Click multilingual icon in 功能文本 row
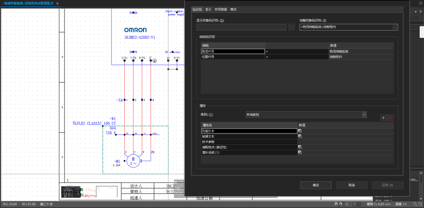Screen dimensions: 424x208 [x=300, y=131]
